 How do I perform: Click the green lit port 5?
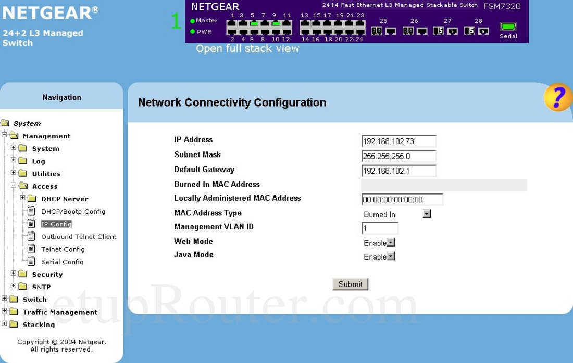254,24
